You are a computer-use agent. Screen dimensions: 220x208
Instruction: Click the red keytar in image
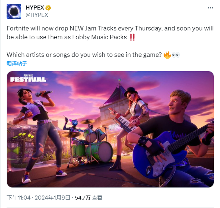122,120
